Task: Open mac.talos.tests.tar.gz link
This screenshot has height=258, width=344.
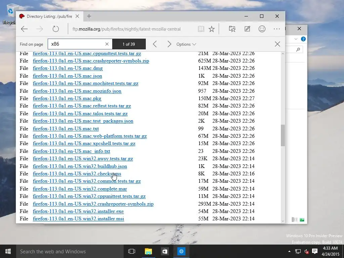Action: point(80,114)
